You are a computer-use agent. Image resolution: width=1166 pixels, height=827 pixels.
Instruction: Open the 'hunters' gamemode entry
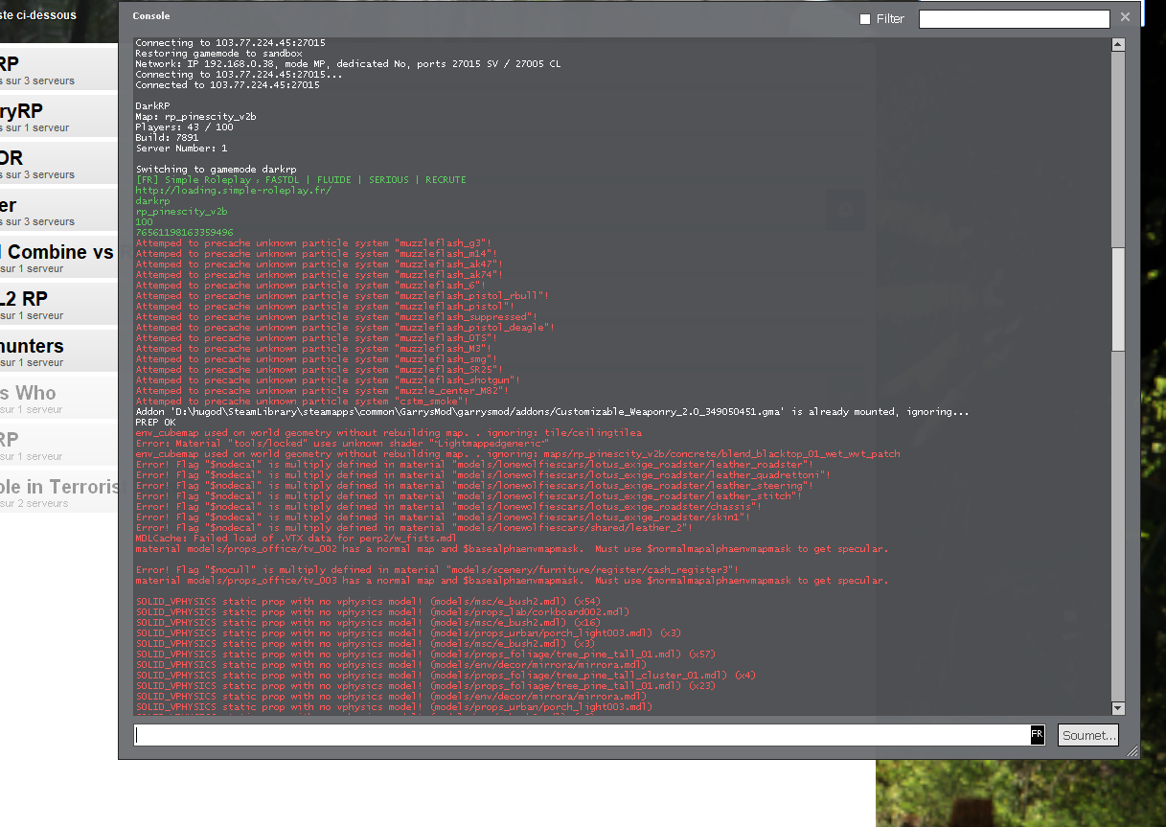point(58,353)
